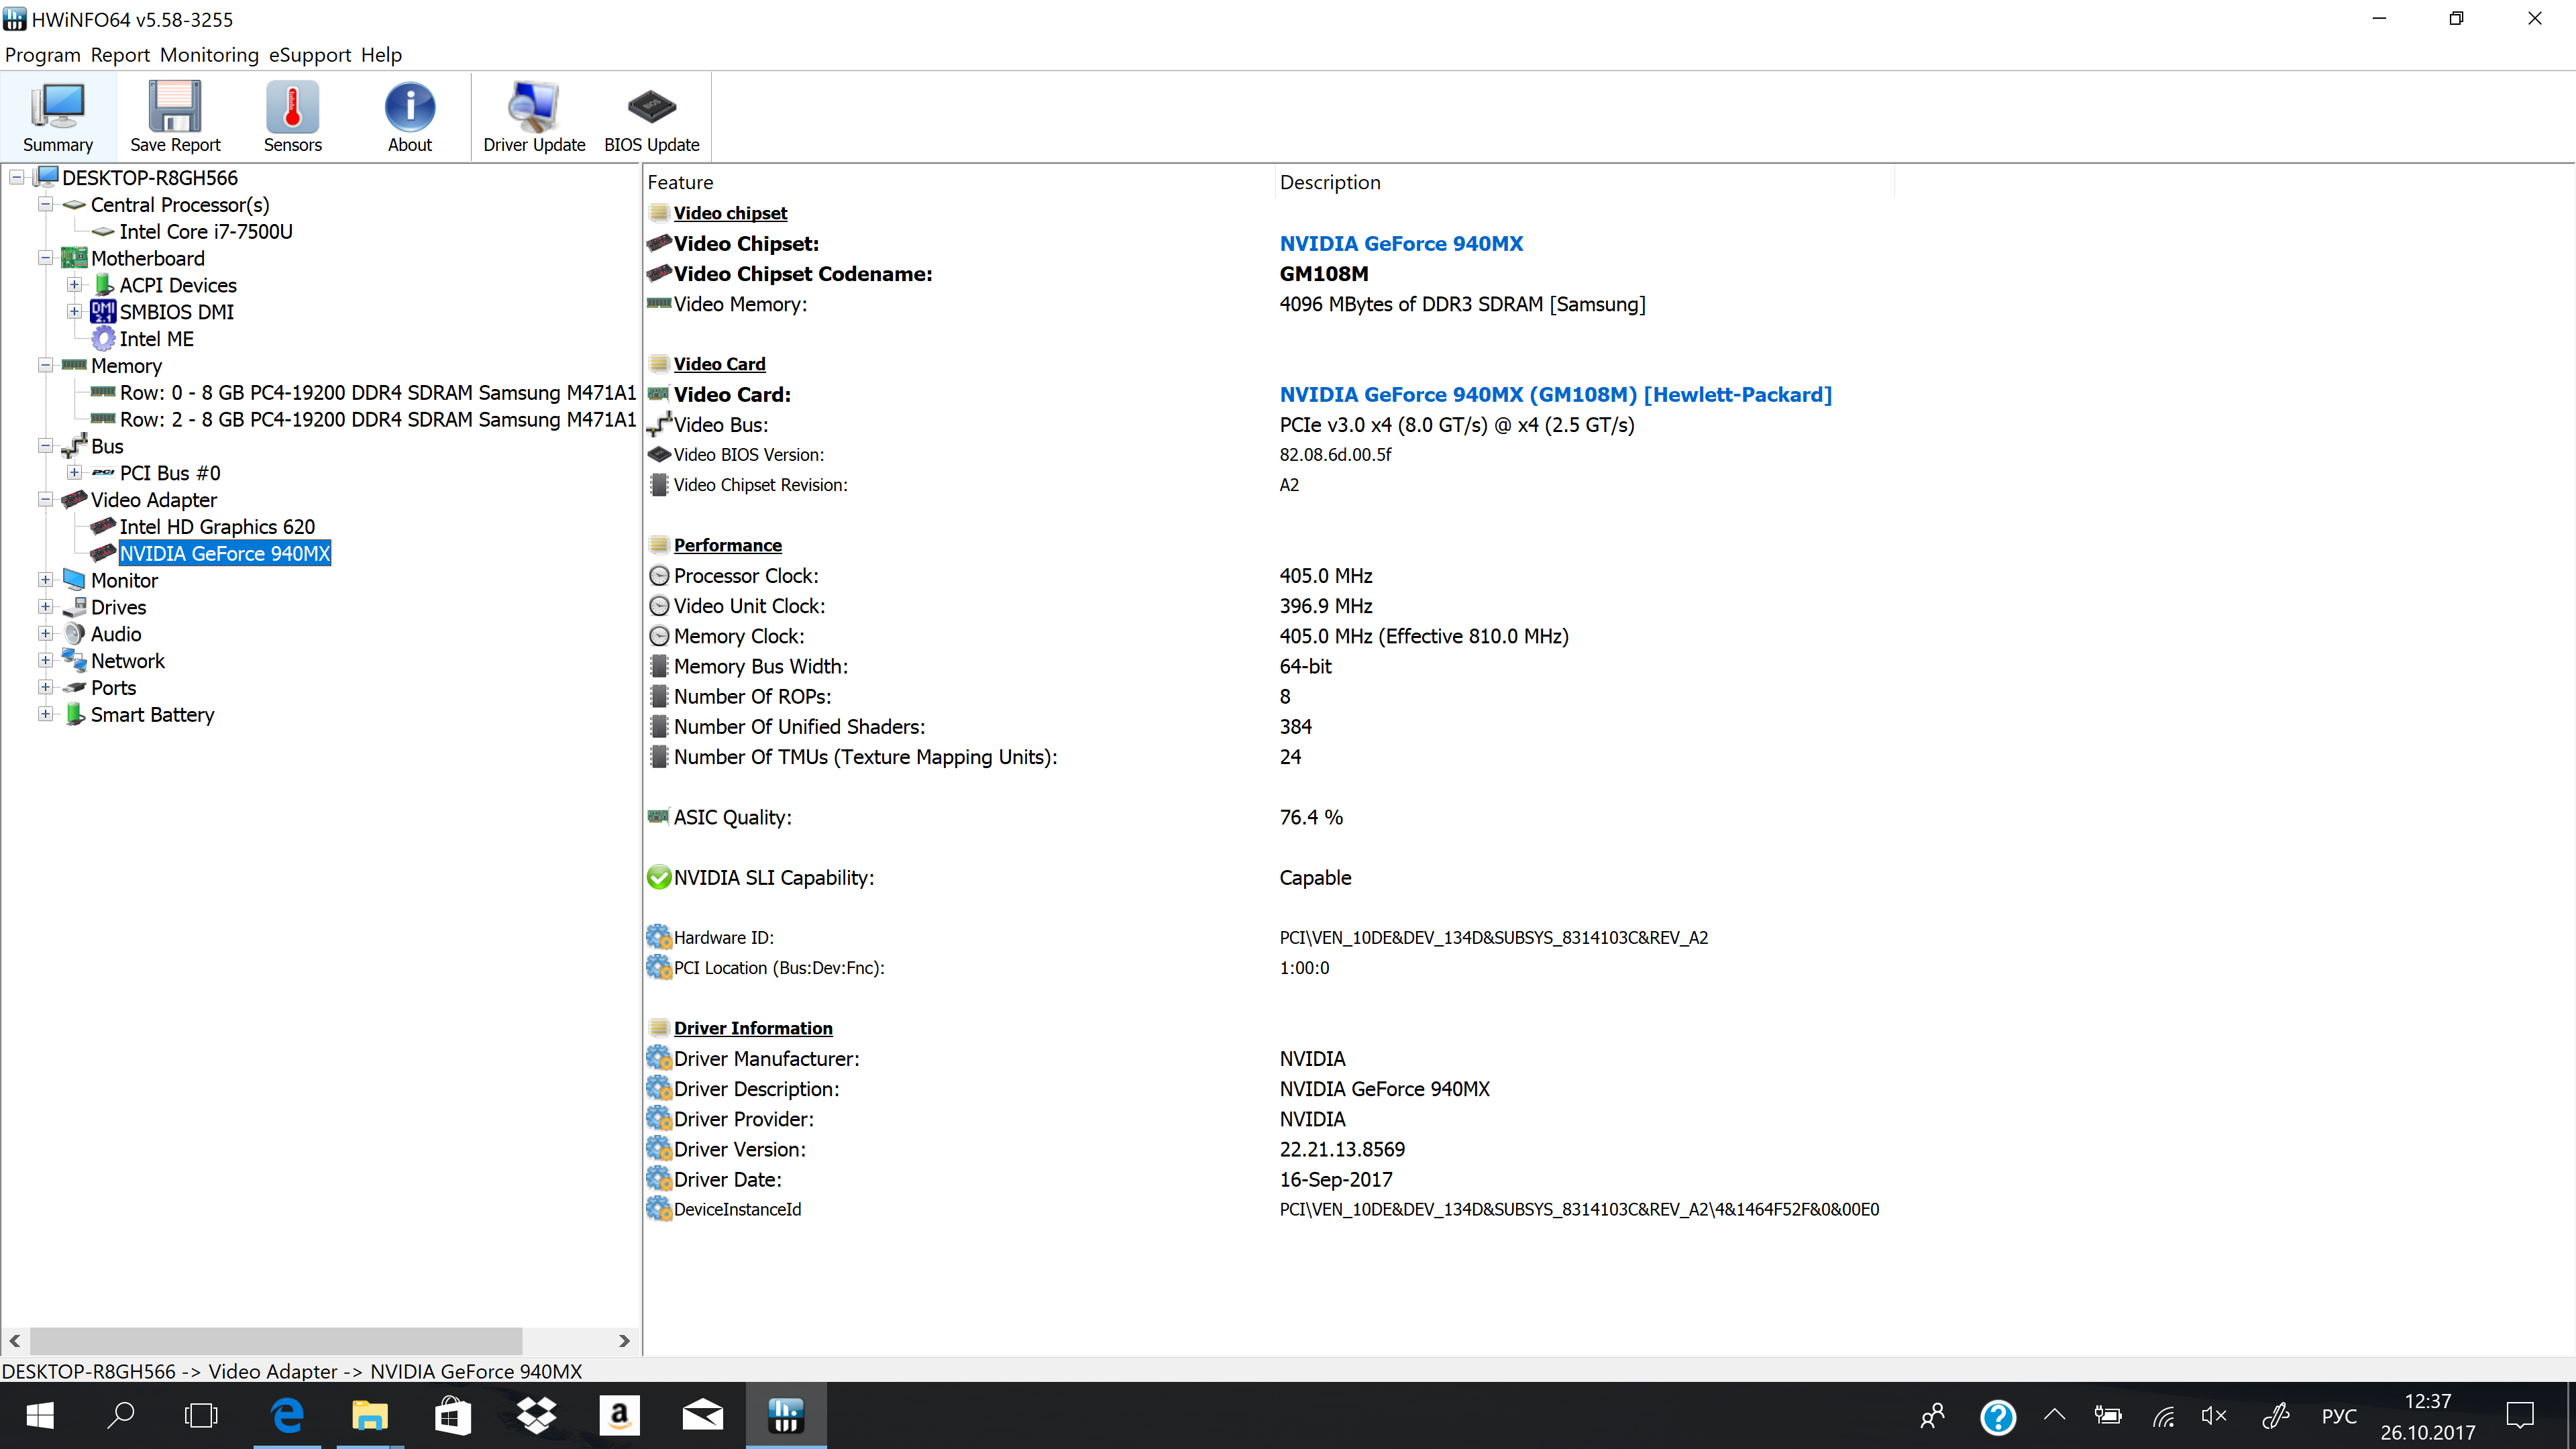This screenshot has width=2576, height=1449.
Task: Expand the Network node
Action: (46, 661)
